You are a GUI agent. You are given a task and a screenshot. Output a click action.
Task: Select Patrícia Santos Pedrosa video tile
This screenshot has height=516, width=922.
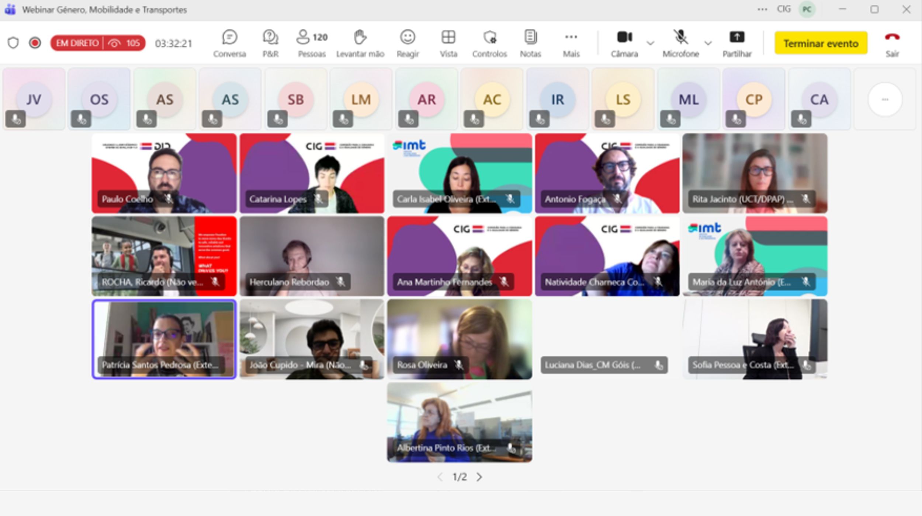click(x=164, y=339)
